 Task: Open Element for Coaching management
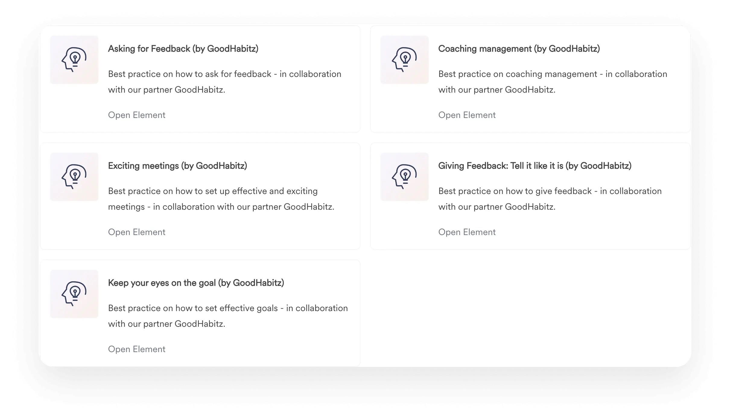467,115
